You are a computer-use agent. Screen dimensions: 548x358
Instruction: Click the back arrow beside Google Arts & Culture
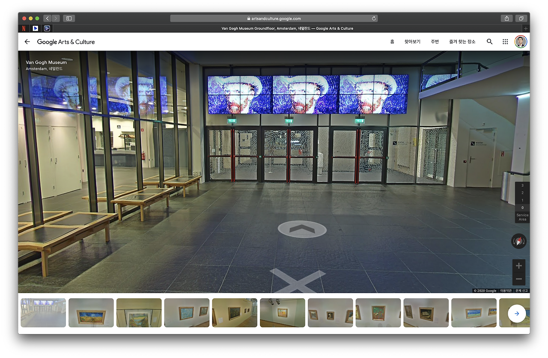click(27, 42)
